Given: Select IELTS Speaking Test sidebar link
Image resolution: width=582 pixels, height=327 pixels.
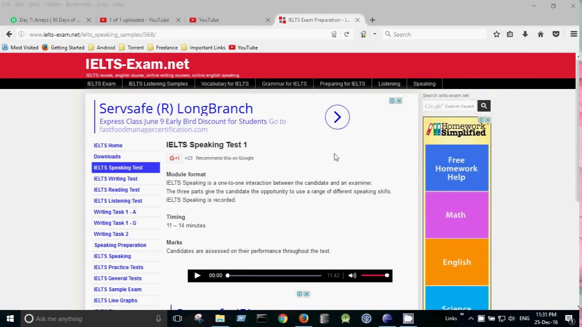Looking at the screenshot, I should [x=125, y=168].
